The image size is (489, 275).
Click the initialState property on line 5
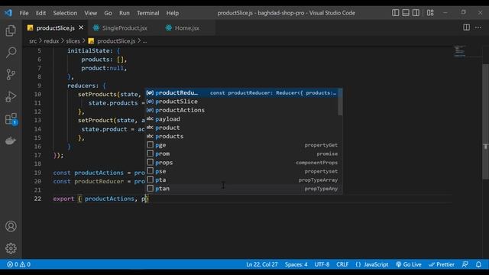89,50
